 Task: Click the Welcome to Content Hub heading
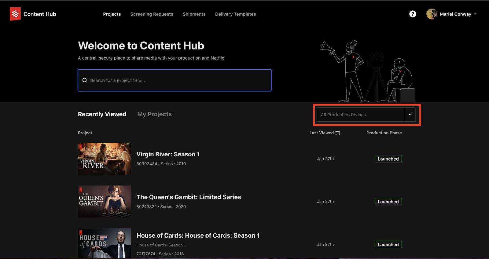point(141,46)
